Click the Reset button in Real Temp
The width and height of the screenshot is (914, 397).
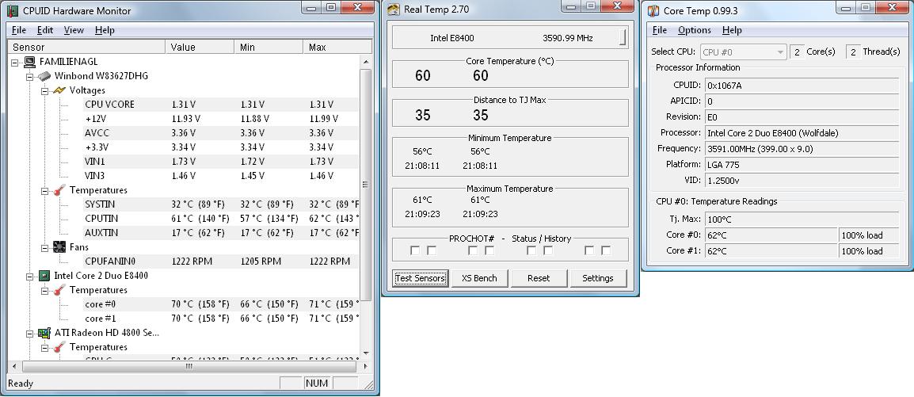tap(539, 278)
